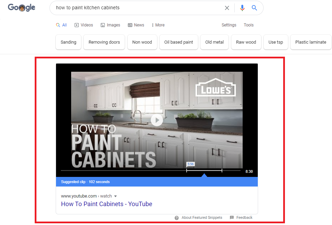
Task: Open the search Tools menu
Action: pos(248,25)
